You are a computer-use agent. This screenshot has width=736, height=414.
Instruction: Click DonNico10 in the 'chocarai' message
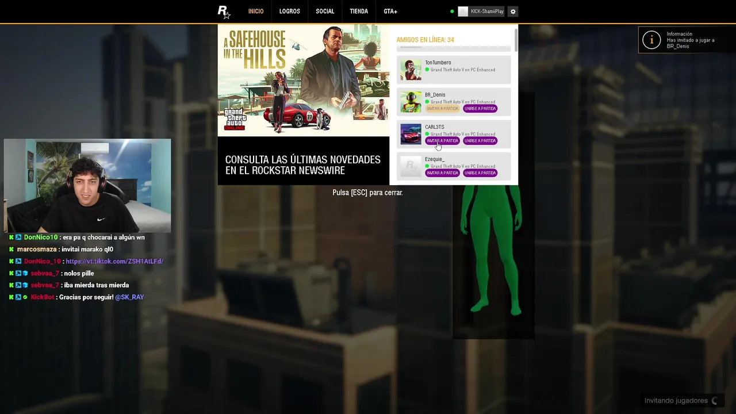41,237
